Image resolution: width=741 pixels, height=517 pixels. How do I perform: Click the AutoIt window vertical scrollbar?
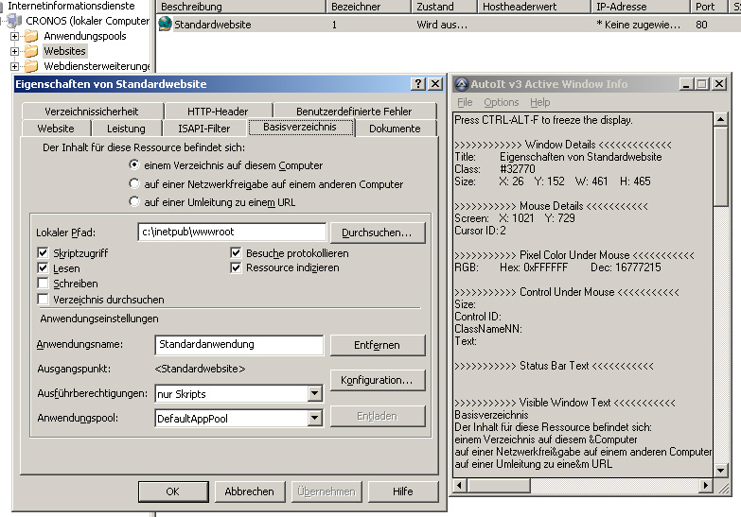721,284
